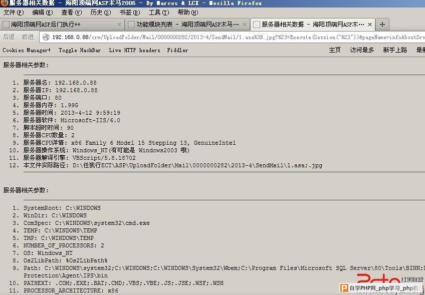Click the x86 Family 6 Model 15 row

(x=129, y=143)
